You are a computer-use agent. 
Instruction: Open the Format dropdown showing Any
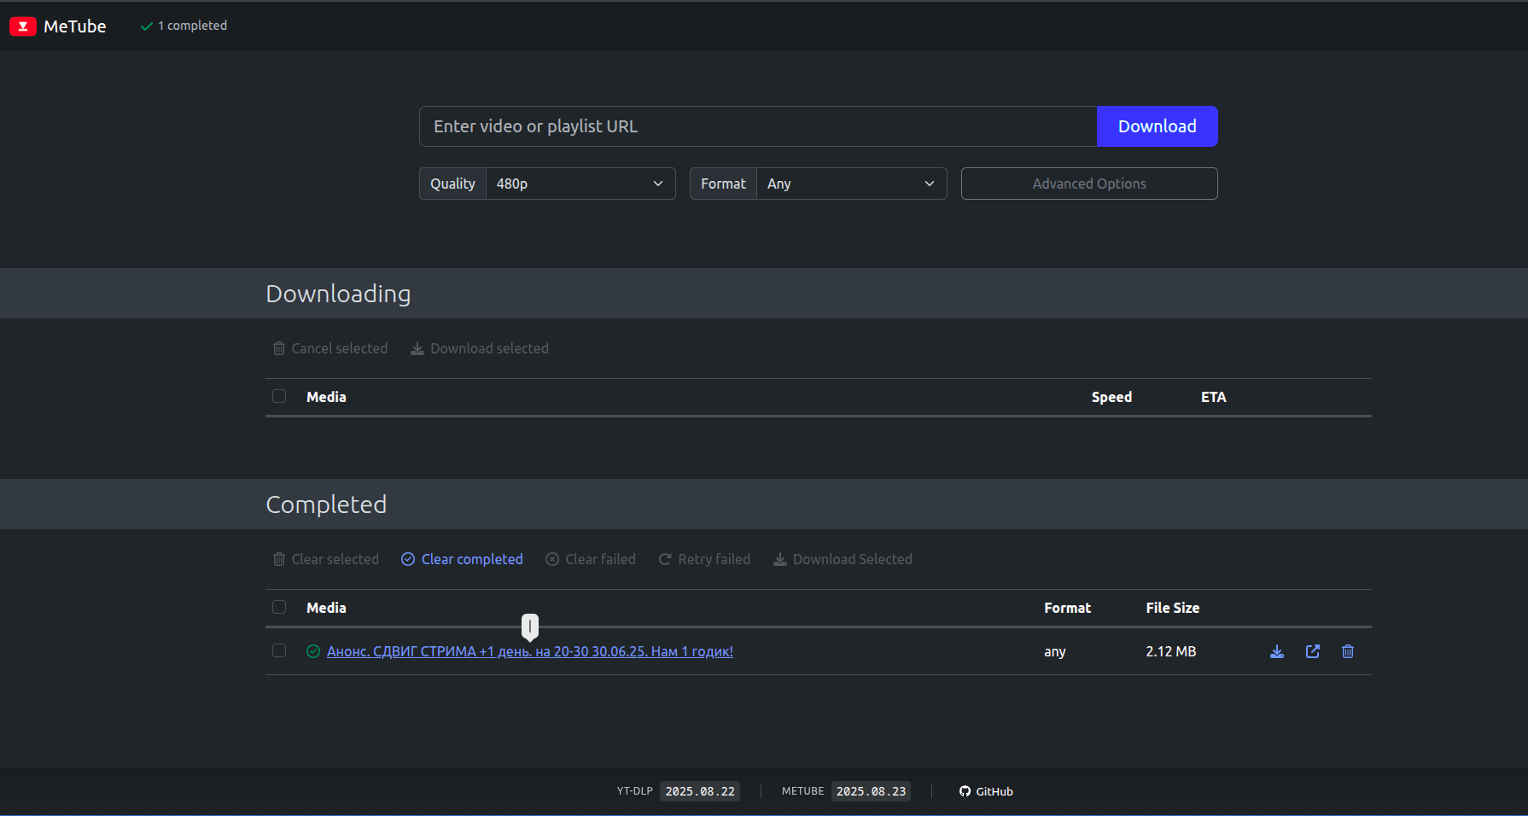(x=851, y=184)
